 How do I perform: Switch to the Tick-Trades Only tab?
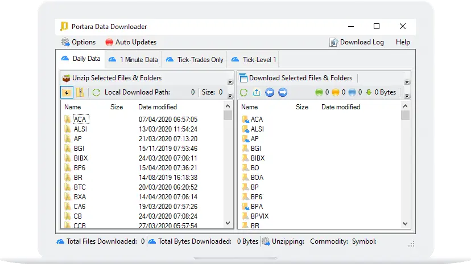click(x=195, y=60)
